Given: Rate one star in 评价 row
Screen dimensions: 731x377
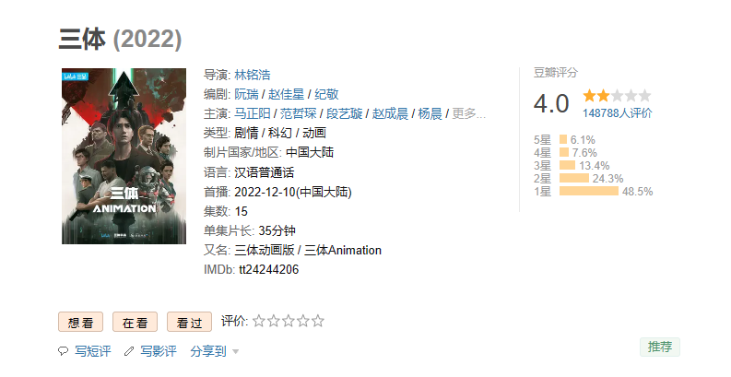Looking at the screenshot, I should 259,321.
